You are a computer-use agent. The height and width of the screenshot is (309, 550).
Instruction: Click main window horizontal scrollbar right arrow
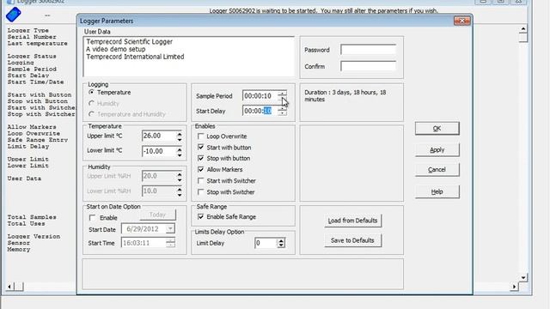click(514, 287)
